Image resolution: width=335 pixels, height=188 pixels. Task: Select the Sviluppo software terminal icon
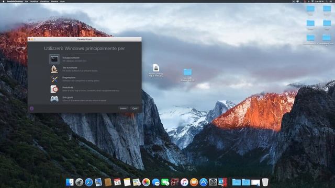tap(54, 59)
